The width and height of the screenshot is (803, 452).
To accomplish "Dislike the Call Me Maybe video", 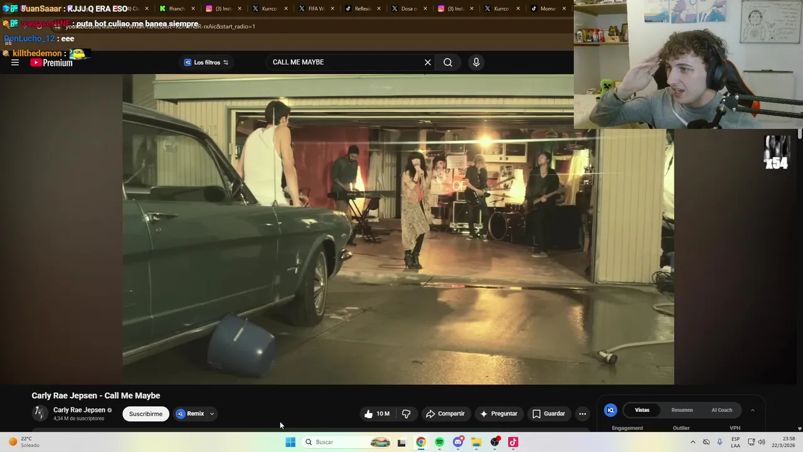I will pos(406,414).
